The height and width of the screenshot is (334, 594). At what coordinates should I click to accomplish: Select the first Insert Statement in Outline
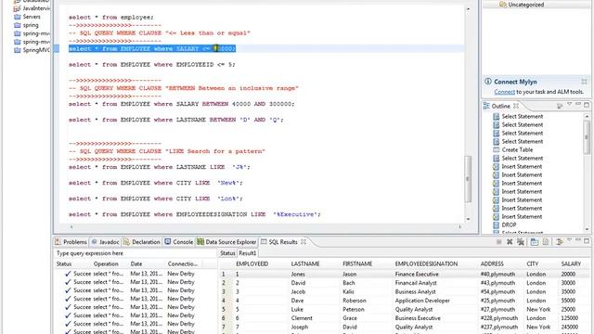(518, 166)
